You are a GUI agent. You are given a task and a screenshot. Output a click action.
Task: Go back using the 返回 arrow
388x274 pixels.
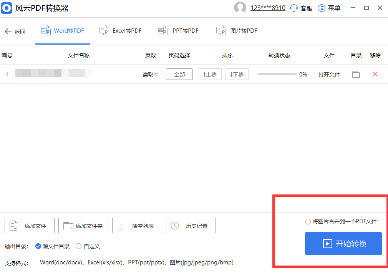(x=15, y=32)
